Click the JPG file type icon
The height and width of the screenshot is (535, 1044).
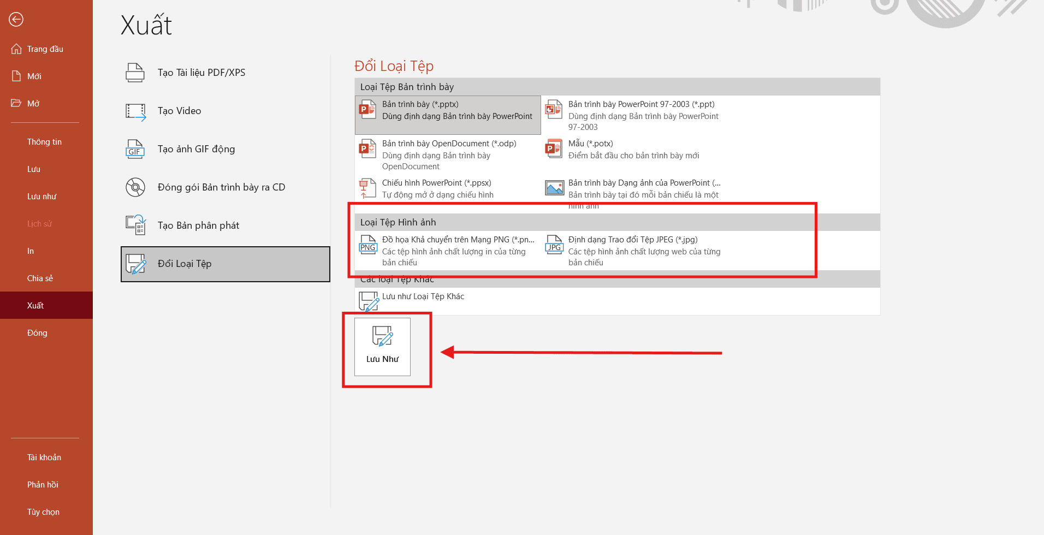click(554, 245)
